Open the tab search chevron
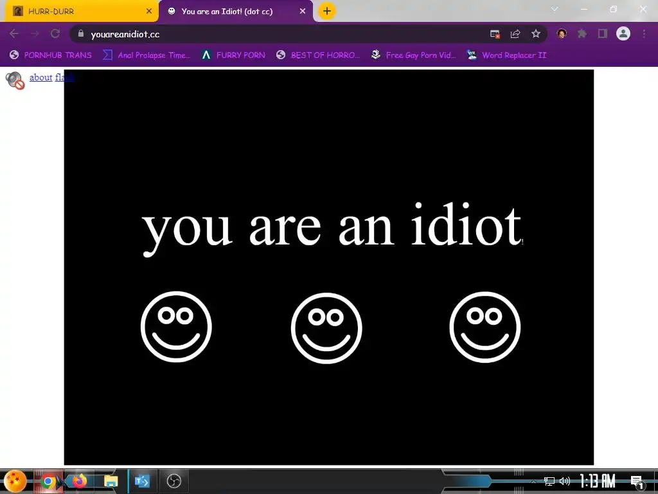The width and height of the screenshot is (658, 494). [555, 9]
